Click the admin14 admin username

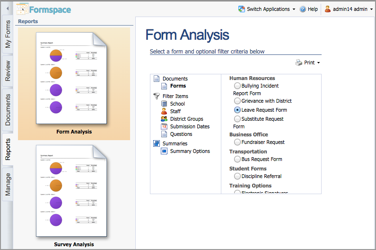click(350, 9)
